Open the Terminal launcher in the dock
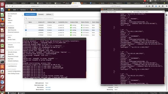The width and height of the screenshot is (168, 94). coord(2,62)
